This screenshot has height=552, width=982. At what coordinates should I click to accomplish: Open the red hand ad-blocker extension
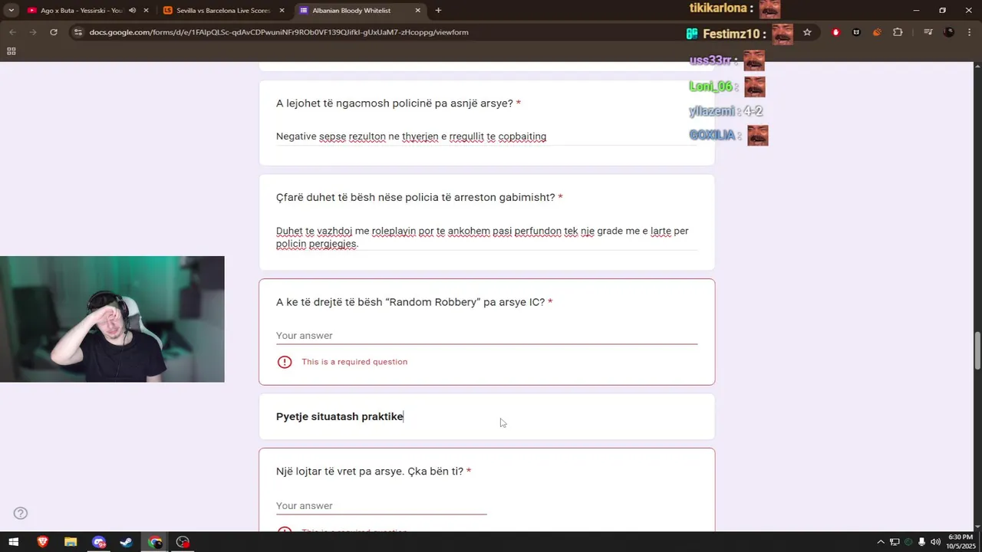(836, 32)
